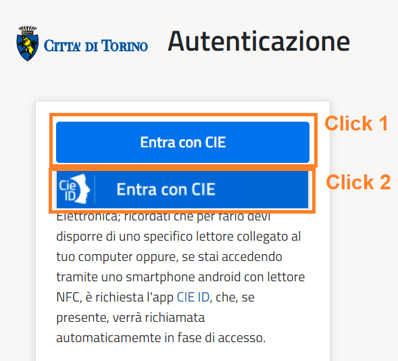Open the Città di Torino wordmark
398x361 pixels.
coord(96,46)
